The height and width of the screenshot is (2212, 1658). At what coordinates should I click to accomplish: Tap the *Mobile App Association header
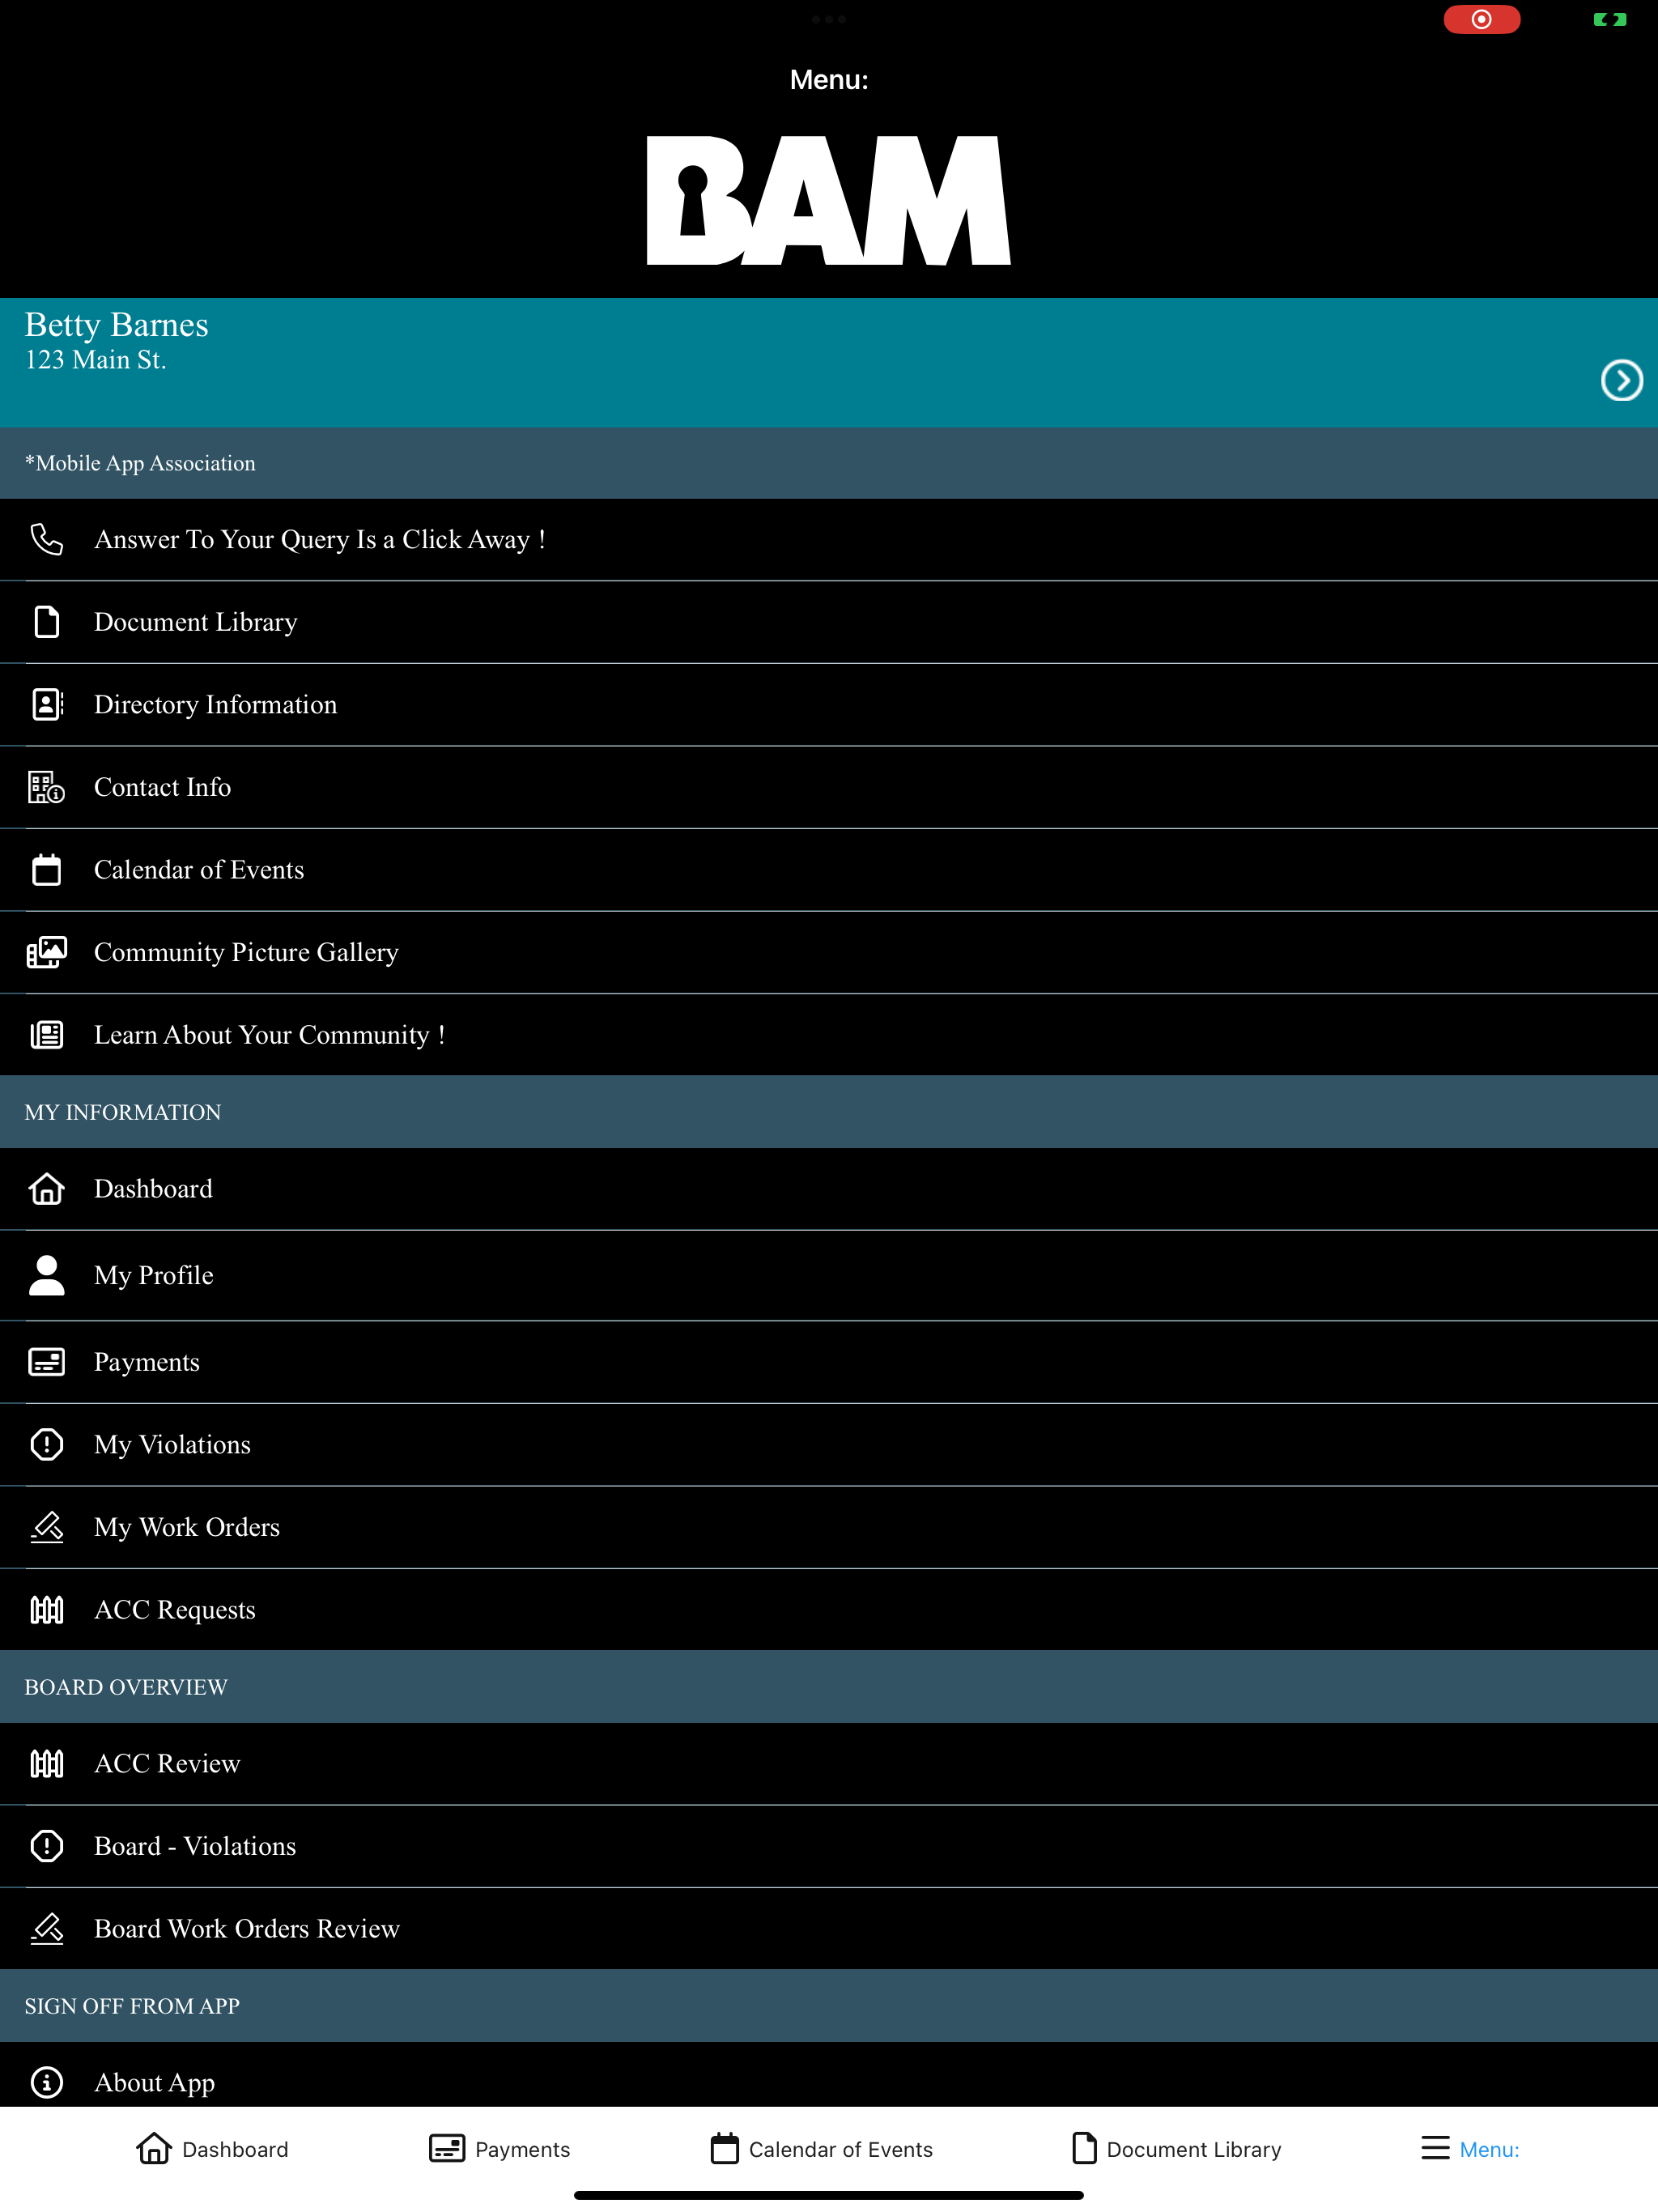coord(829,463)
